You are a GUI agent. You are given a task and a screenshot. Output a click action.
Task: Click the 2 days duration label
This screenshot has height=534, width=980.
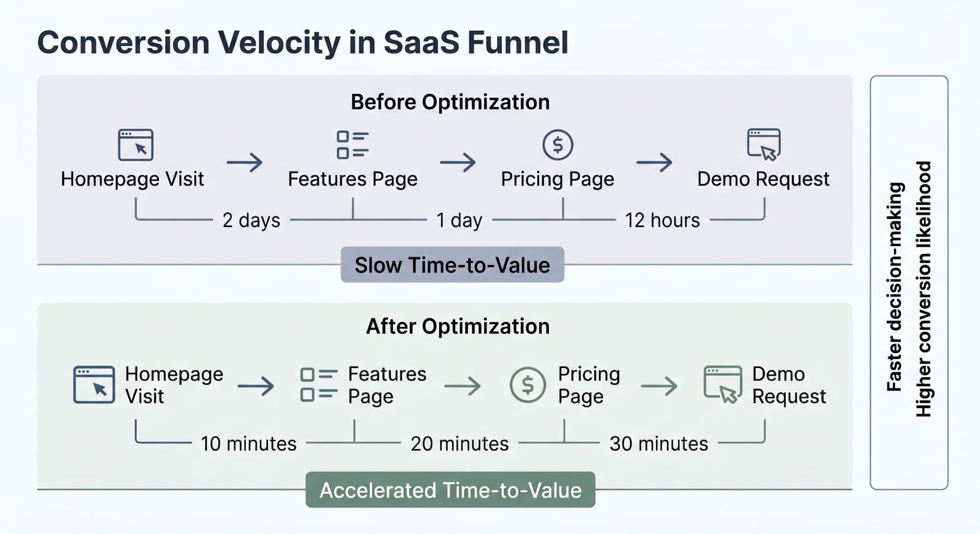point(251,220)
